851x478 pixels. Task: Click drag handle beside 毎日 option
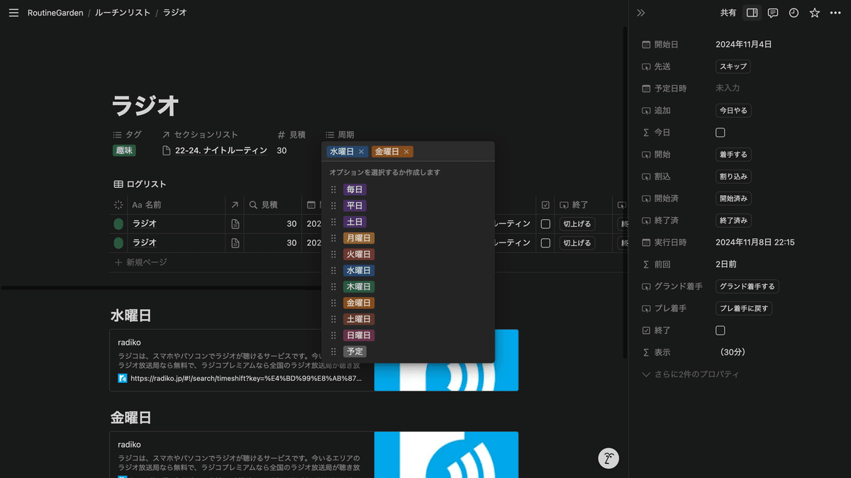[x=333, y=189]
